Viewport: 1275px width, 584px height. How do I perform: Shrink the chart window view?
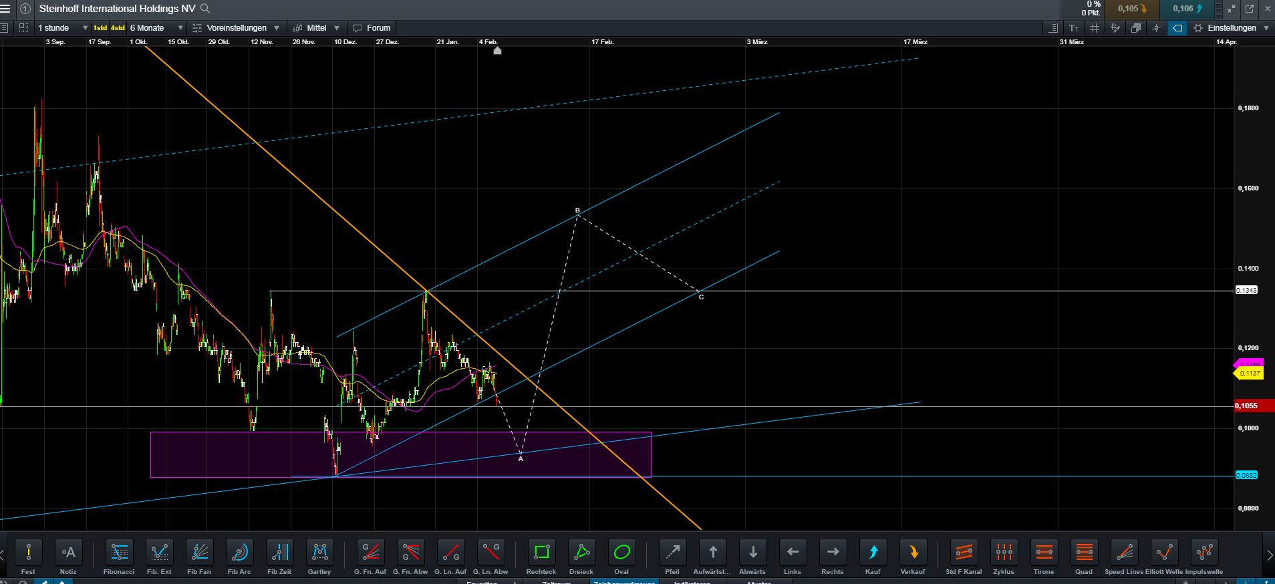1232,9
